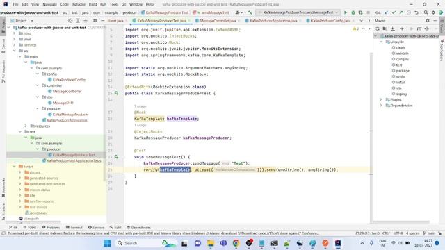Start debugging with the Debug icon
445x250 pixels.
tap(353, 12)
